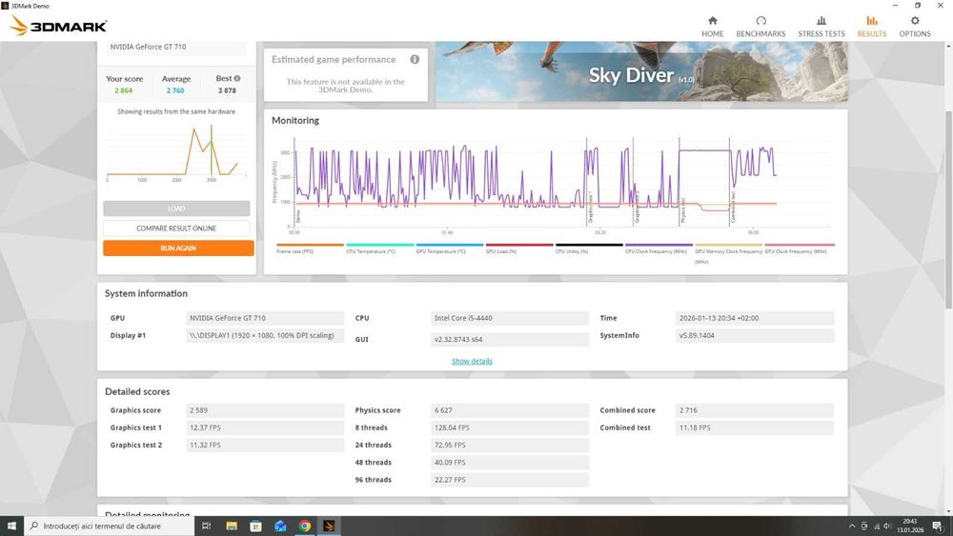Click the Sky Diver banner image

pos(641,71)
